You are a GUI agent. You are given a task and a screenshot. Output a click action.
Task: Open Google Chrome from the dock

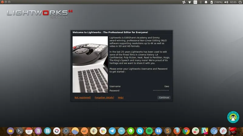click(x=186, y=131)
